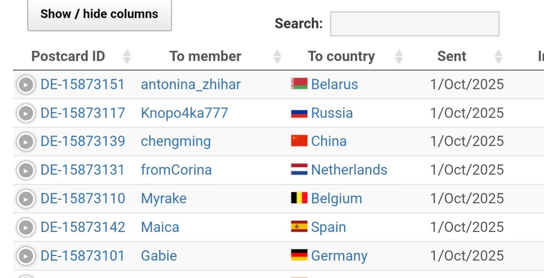Click the Netherlands flag icon
This screenshot has height=278, width=544.
pos(299,170)
